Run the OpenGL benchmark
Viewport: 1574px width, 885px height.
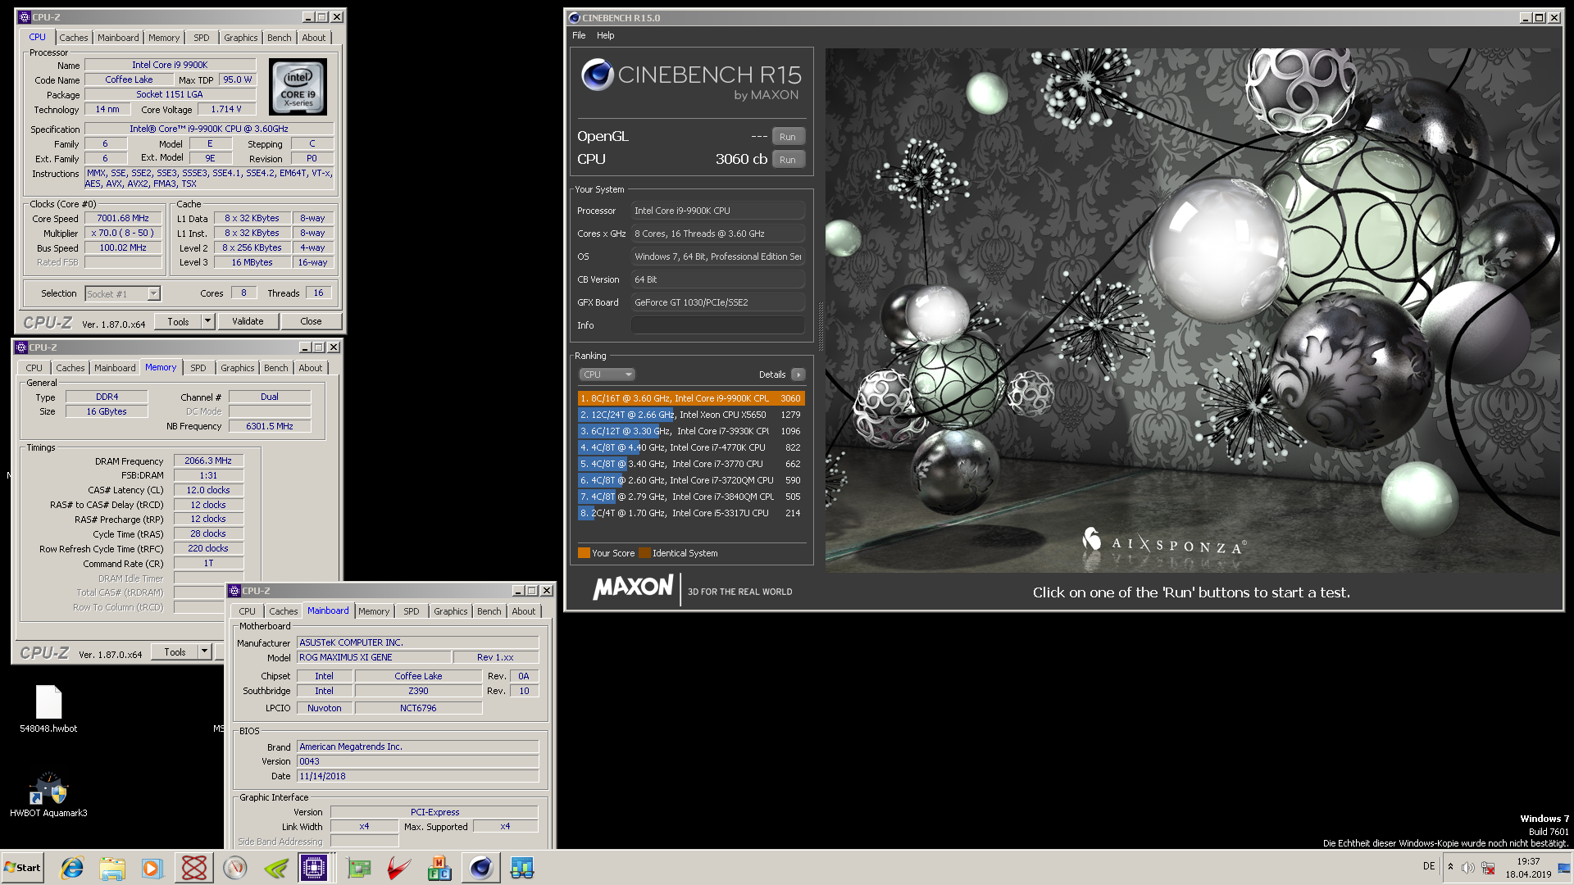click(788, 137)
